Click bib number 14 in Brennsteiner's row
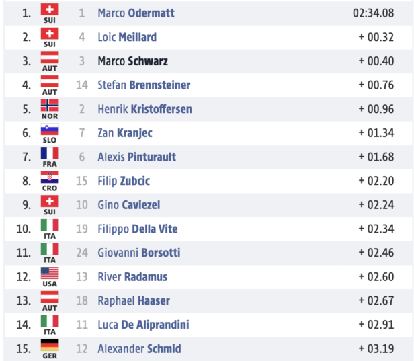The width and height of the screenshot is (414, 361). 82,85
